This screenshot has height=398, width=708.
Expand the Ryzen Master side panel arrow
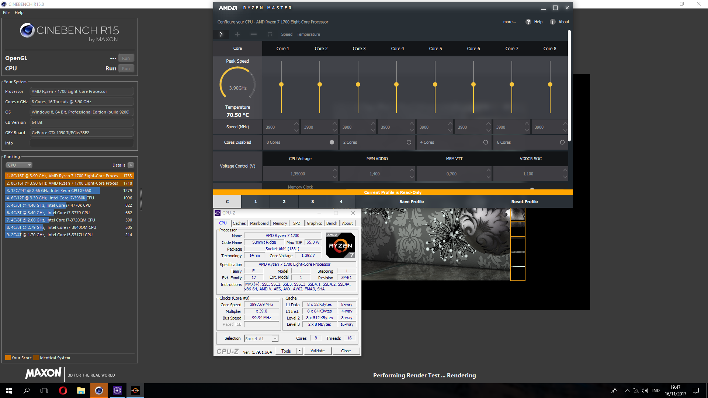tap(221, 34)
